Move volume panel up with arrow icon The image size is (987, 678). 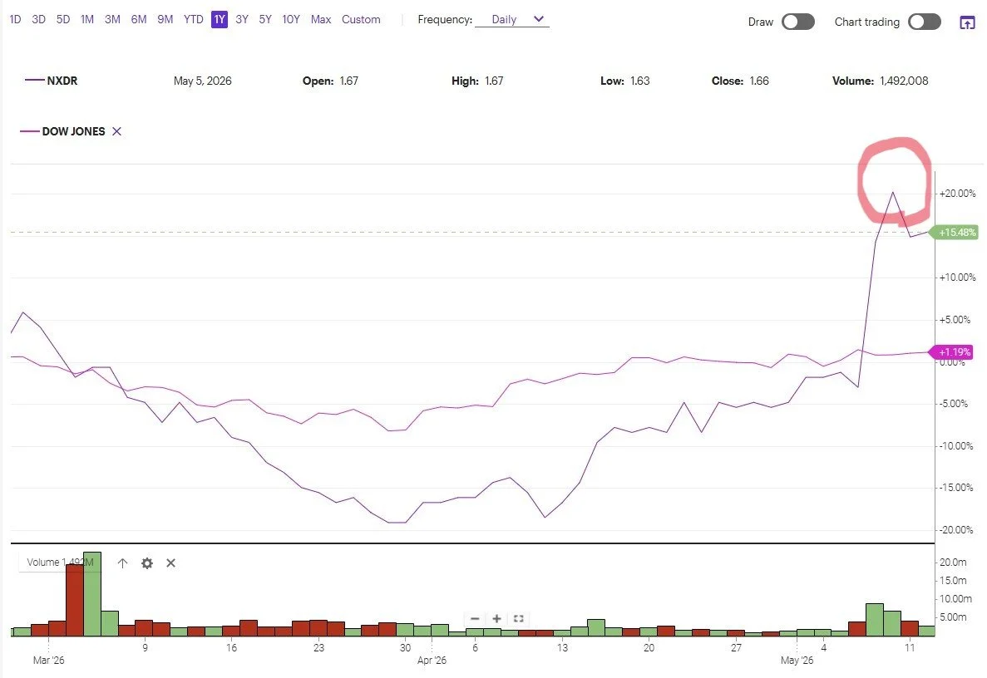click(123, 563)
